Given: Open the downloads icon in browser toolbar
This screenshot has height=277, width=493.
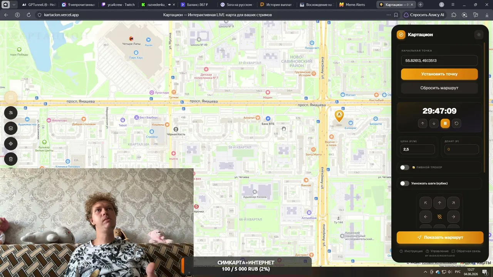Looking at the screenshot, I should click(487, 15).
